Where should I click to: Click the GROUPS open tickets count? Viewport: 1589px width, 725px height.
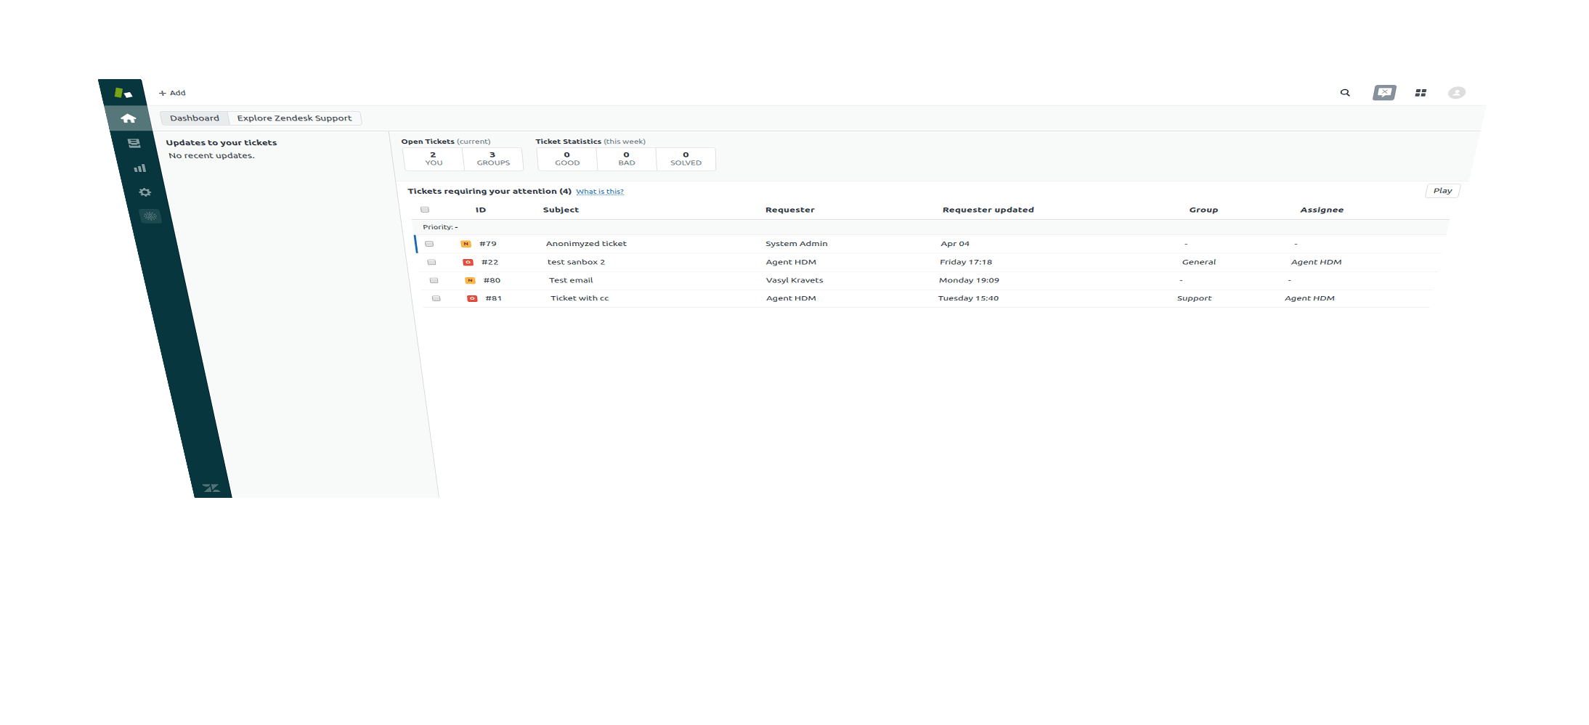coord(493,159)
